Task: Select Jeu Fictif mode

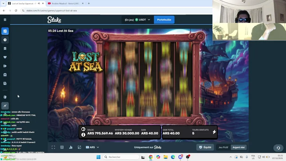Action: (223, 147)
